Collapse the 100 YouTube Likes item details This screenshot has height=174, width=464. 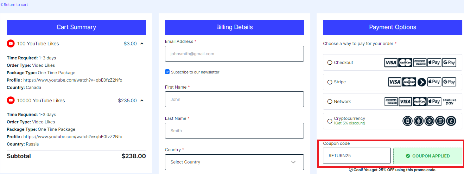[x=142, y=44]
